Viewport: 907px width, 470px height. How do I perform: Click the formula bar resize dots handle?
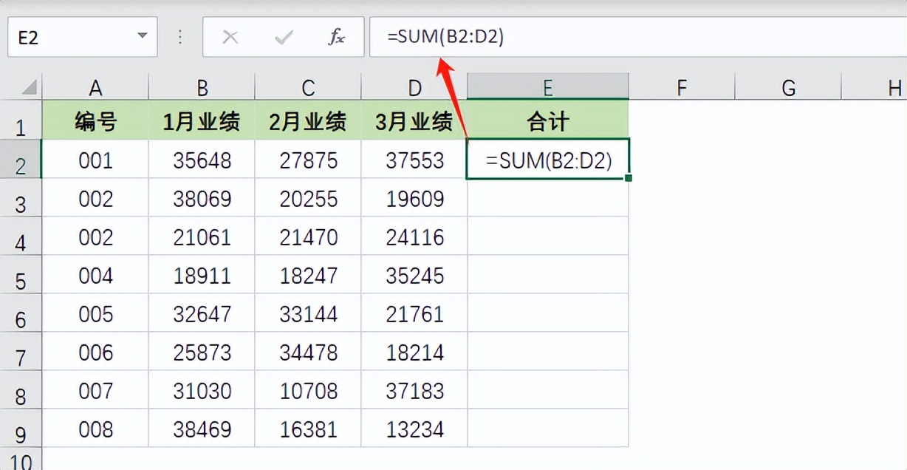coord(179,37)
